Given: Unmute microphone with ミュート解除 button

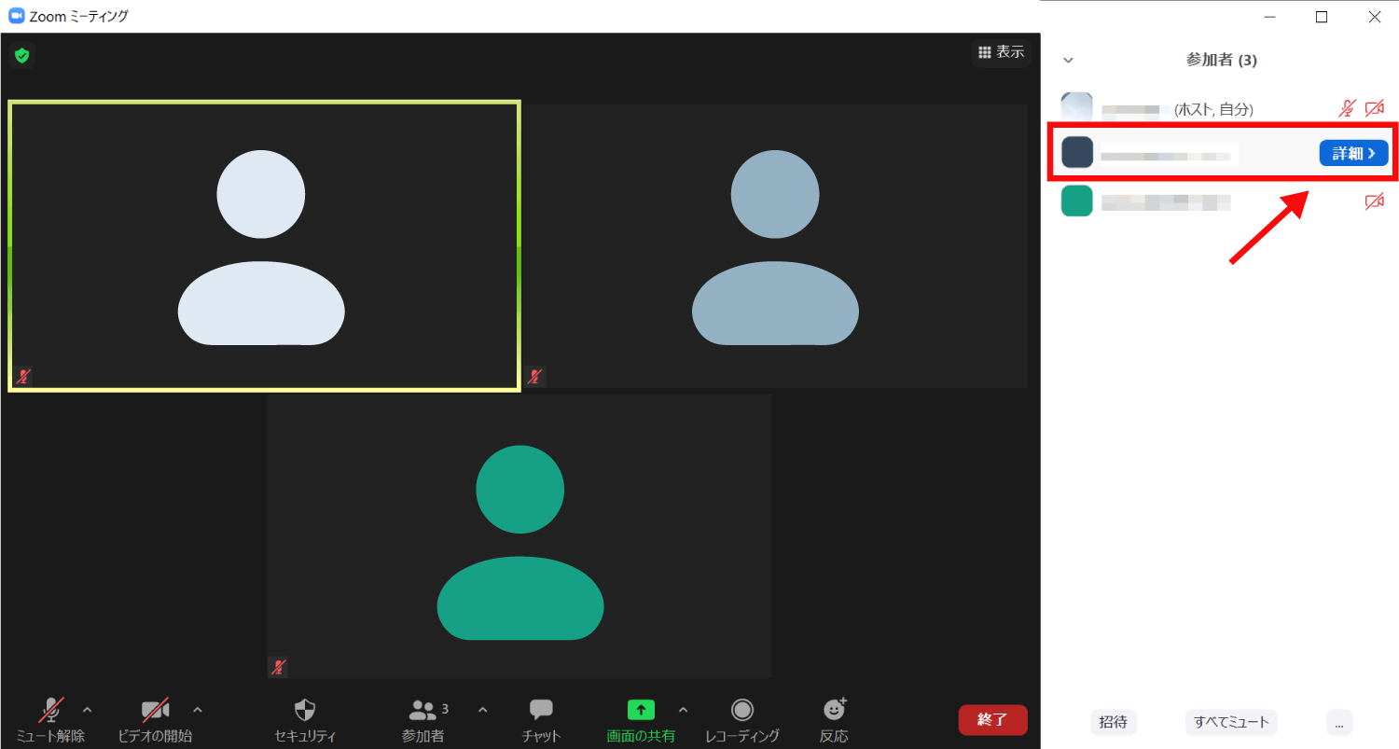Looking at the screenshot, I should [x=50, y=720].
